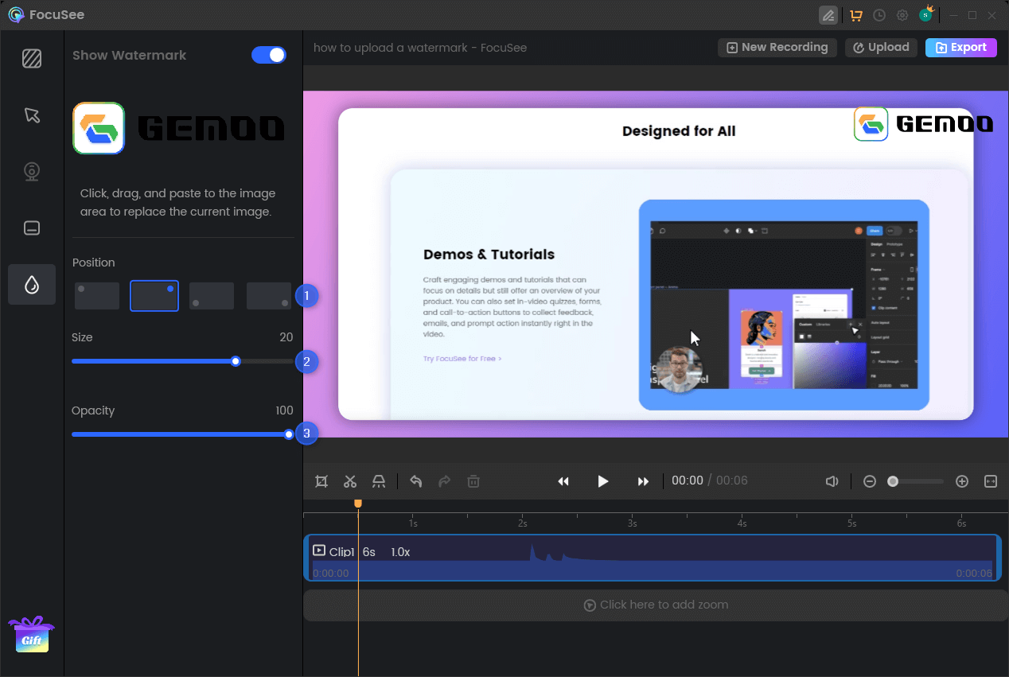Image resolution: width=1009 pixels, height=677 pixels.
Task: Mute the volume speaker icon
Action: (x=832, y=481)
